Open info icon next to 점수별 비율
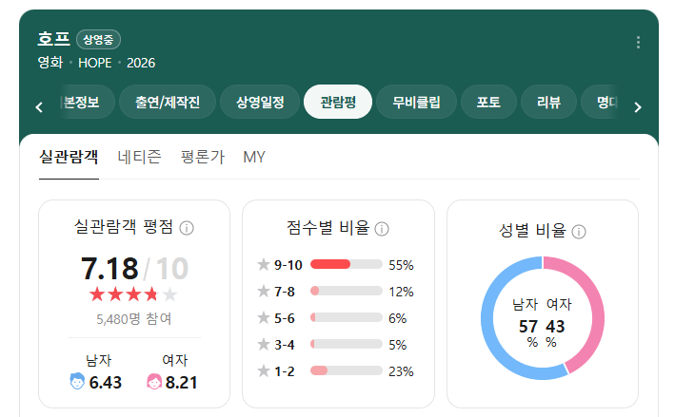675x417 pixels. (x=382, y=229)
